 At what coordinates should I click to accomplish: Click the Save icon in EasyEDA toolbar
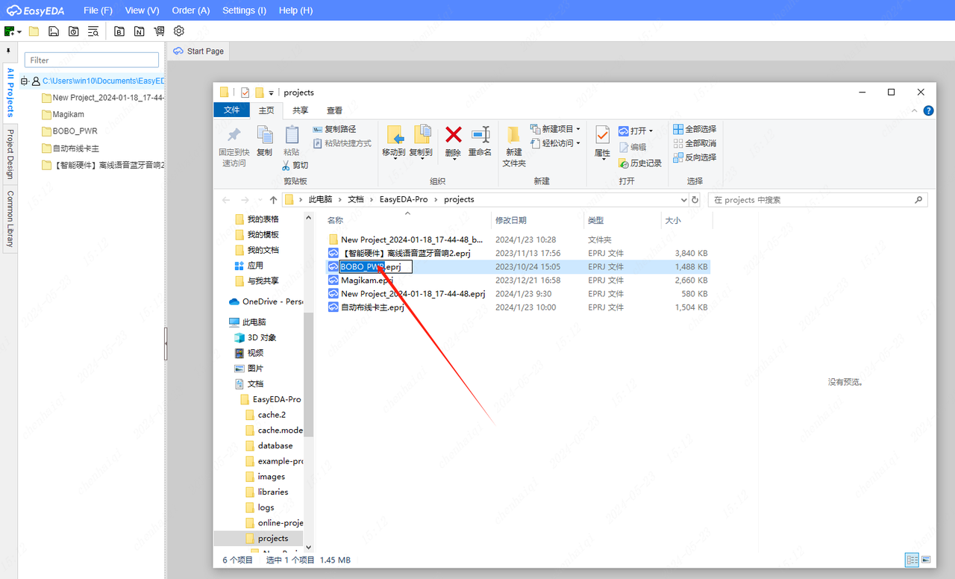pyautogui.click(x=54, y=31)
